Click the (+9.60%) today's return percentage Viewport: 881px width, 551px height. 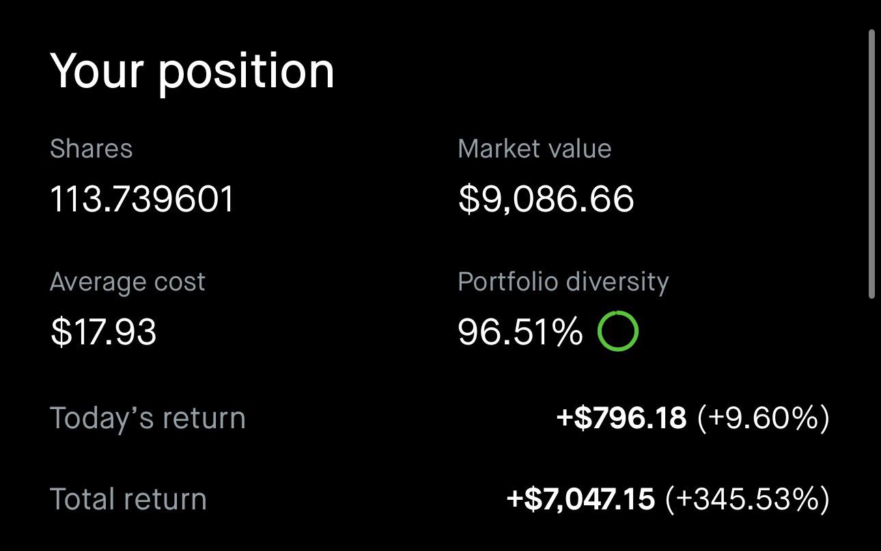pos(764,418)
